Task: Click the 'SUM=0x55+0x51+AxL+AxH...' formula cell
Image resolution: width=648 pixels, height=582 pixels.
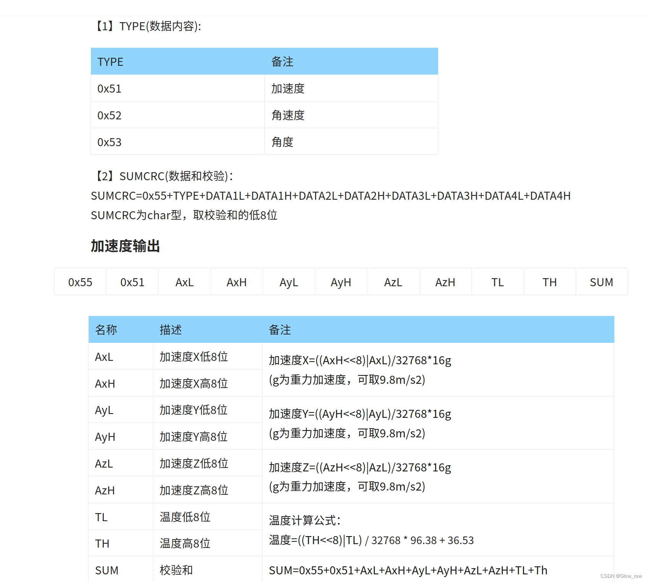Action: pyautogui.click(x=438, y=570)
